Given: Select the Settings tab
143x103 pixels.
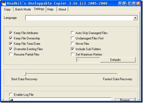Looking at the screenshot, I should tap(39, 9).
